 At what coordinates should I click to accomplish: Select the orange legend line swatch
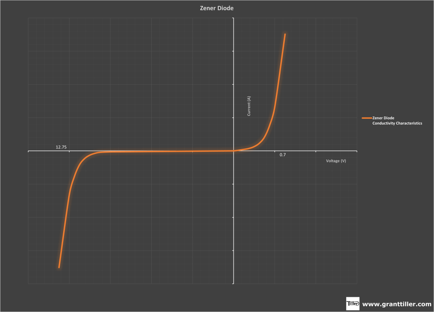367,118
